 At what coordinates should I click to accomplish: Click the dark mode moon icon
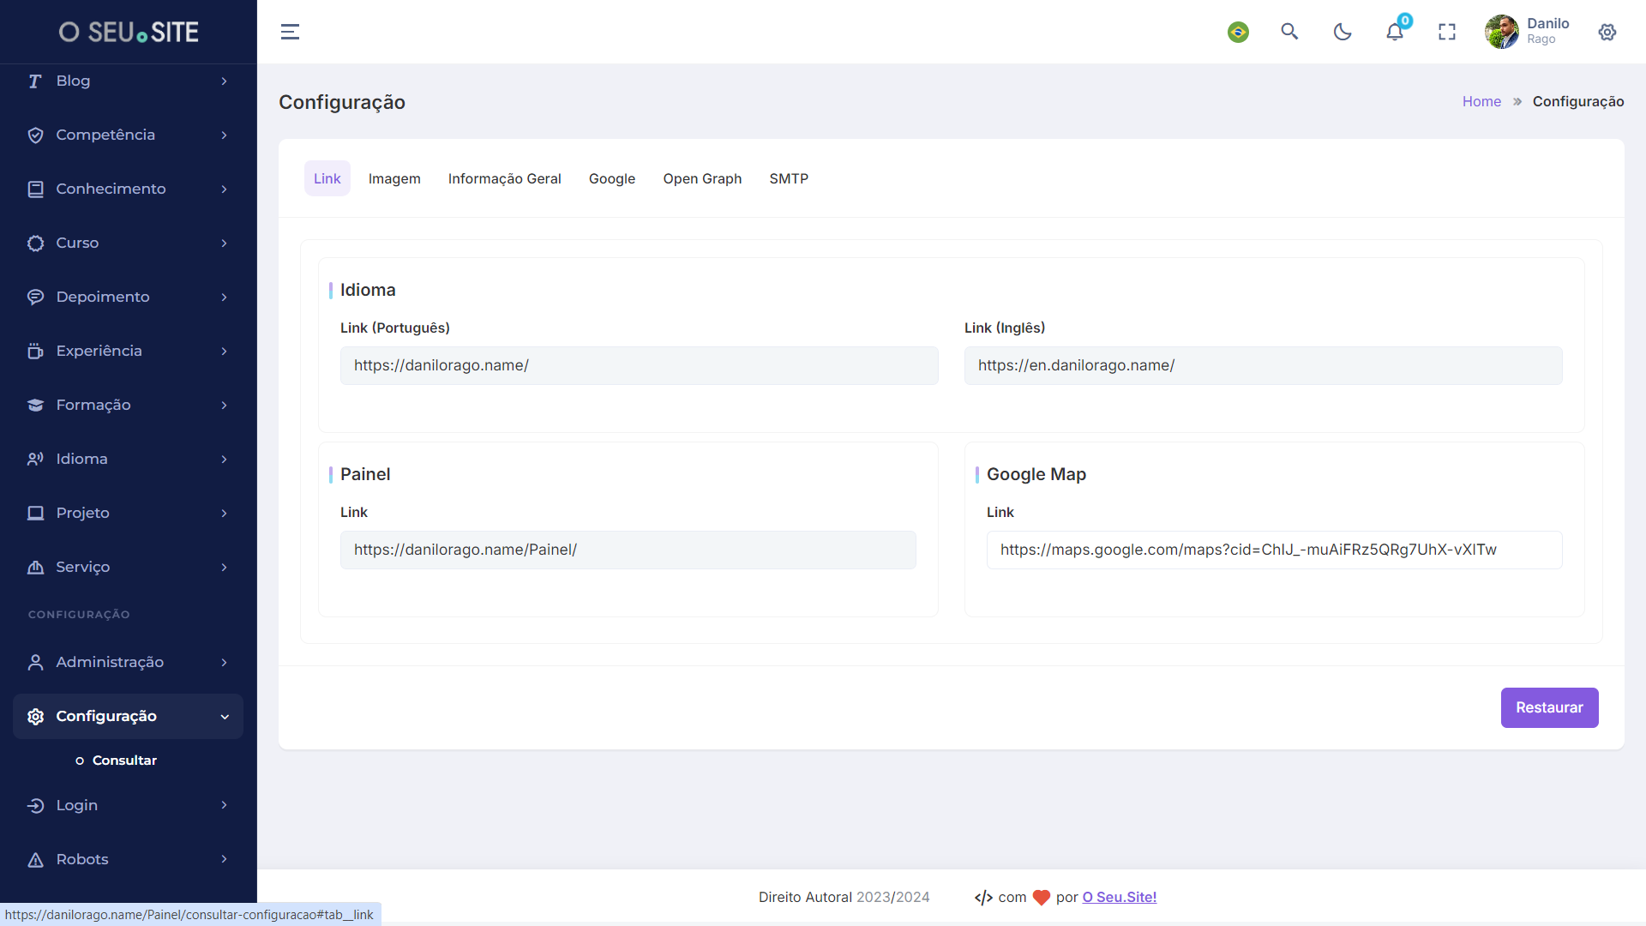pos(1342,32)
